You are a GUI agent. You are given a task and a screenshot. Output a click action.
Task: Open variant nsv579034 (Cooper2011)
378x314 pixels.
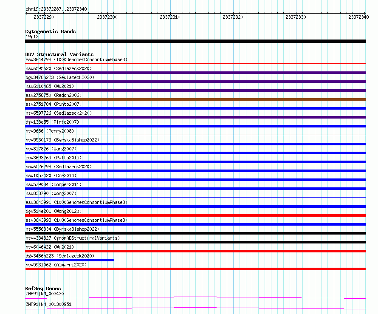(54, 184)
